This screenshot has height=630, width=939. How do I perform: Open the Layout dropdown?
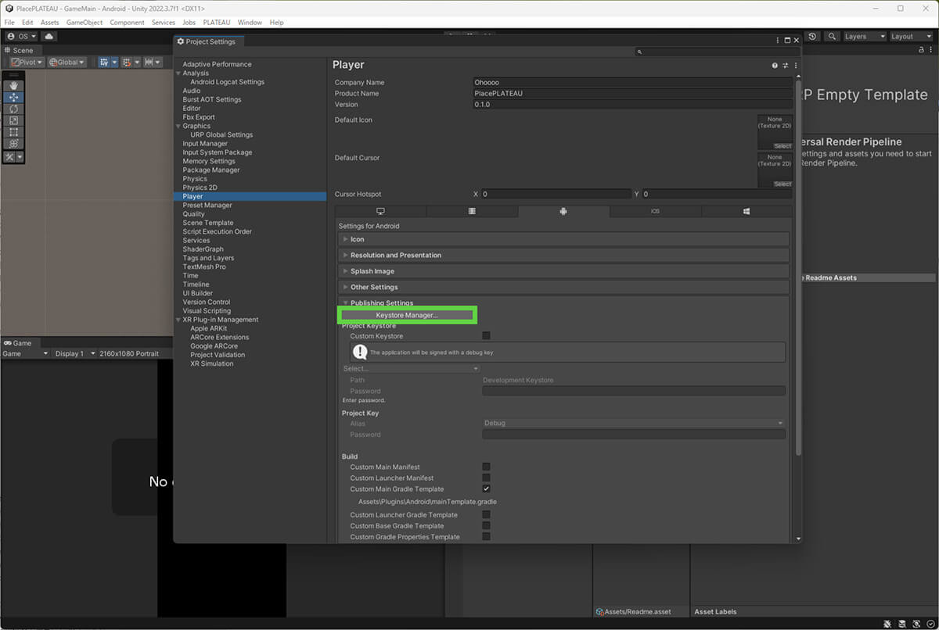click(x=911, y=36)
